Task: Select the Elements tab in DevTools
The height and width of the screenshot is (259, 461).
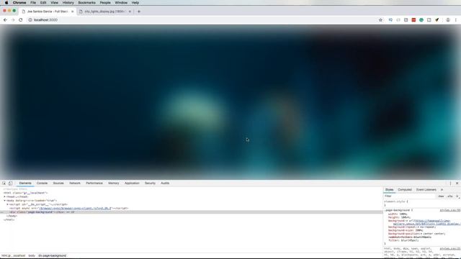Action: (x=25, y=183)
